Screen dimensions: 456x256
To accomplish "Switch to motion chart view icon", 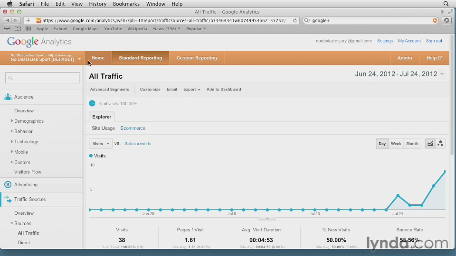I will pyautogui.click(x=440, y=144).
